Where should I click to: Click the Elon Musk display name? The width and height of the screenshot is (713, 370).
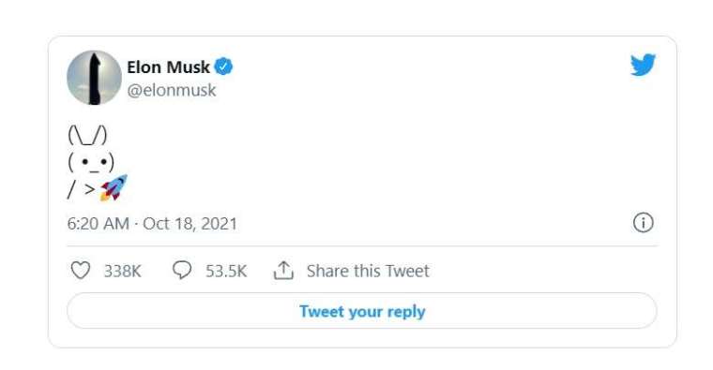coord(168,67)
